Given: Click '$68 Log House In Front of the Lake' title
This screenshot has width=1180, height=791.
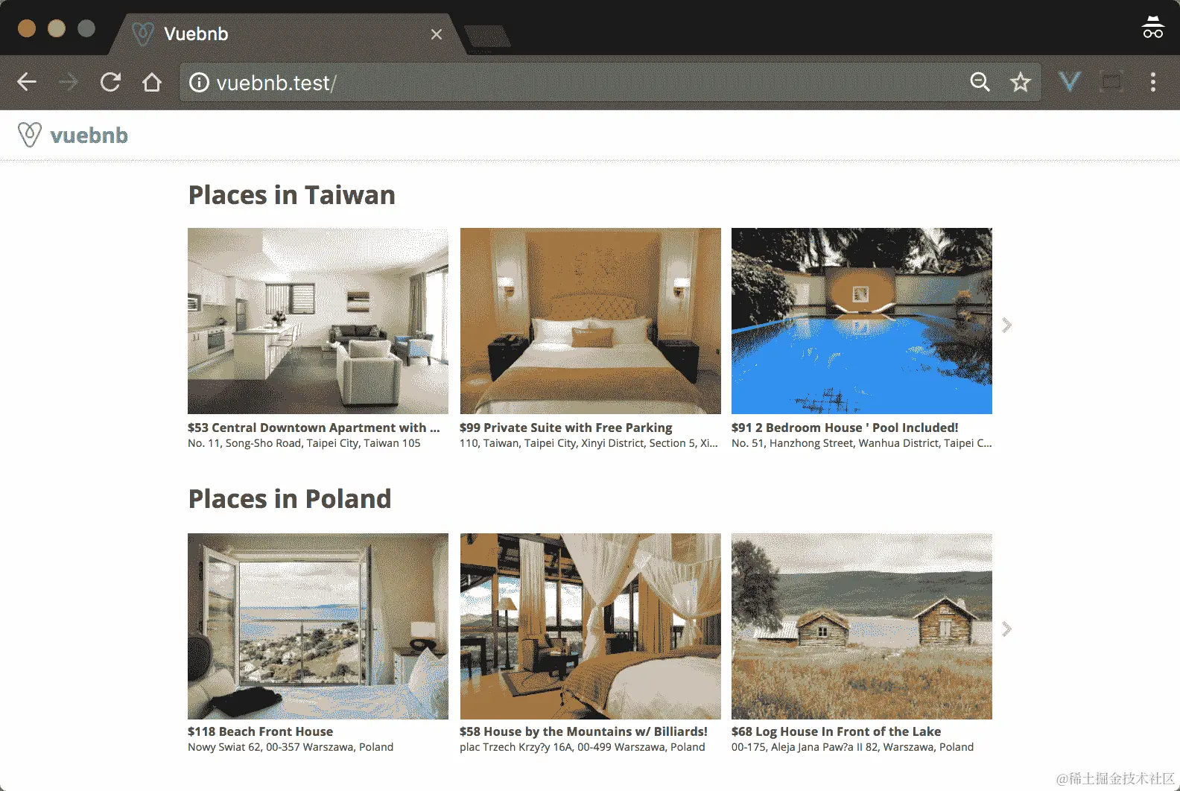Looking at the screenshot, I should [x=836, y=731].
